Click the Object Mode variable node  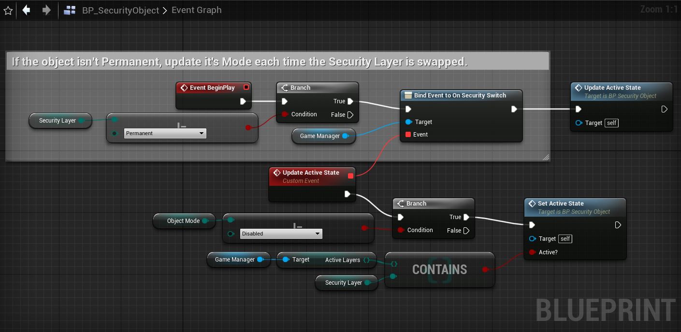click(x=183, y=221)
